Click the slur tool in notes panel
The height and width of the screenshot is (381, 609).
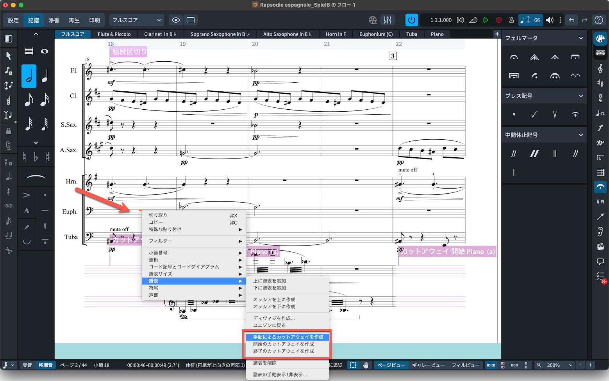click(36, 178)
